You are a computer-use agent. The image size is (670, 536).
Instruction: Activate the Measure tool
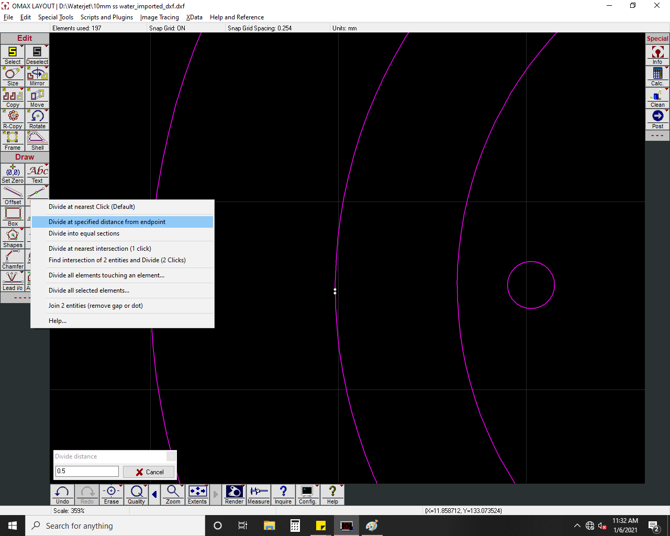[259, 495]
